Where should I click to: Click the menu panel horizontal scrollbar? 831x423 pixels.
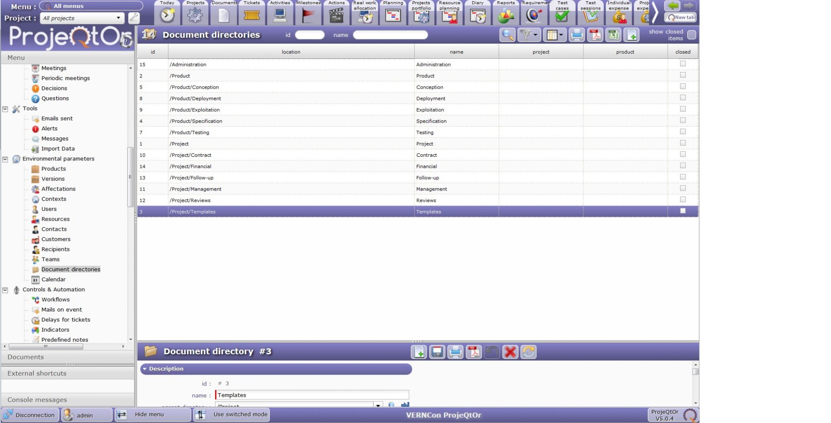tap(45, 347)
